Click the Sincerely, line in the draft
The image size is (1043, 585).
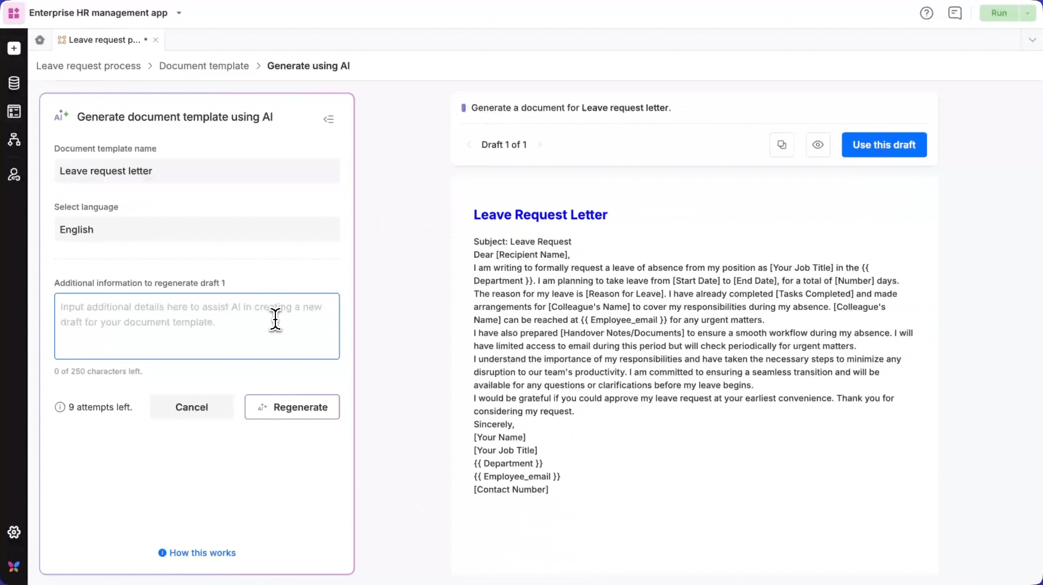click(x=494, y=424)
